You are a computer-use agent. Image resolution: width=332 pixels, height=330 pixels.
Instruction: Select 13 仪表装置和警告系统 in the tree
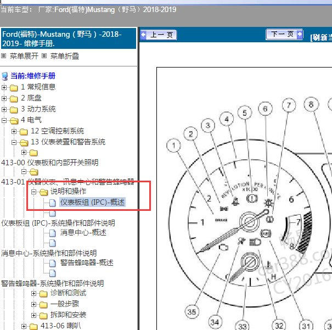click(x=68, y=142)
